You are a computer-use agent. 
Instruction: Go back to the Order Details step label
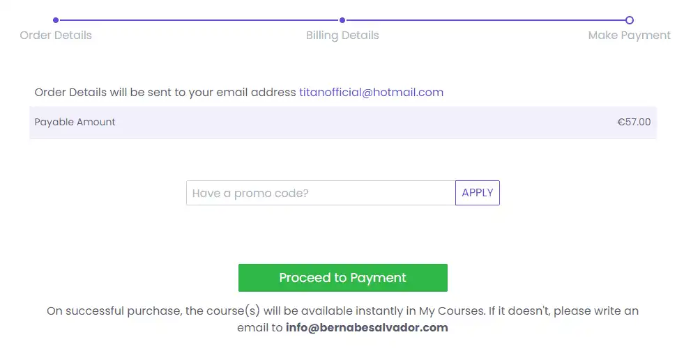coord(56,36)
